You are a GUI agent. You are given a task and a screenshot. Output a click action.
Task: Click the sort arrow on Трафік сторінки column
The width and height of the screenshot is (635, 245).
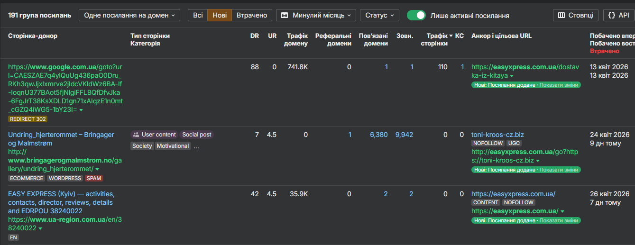451,36
